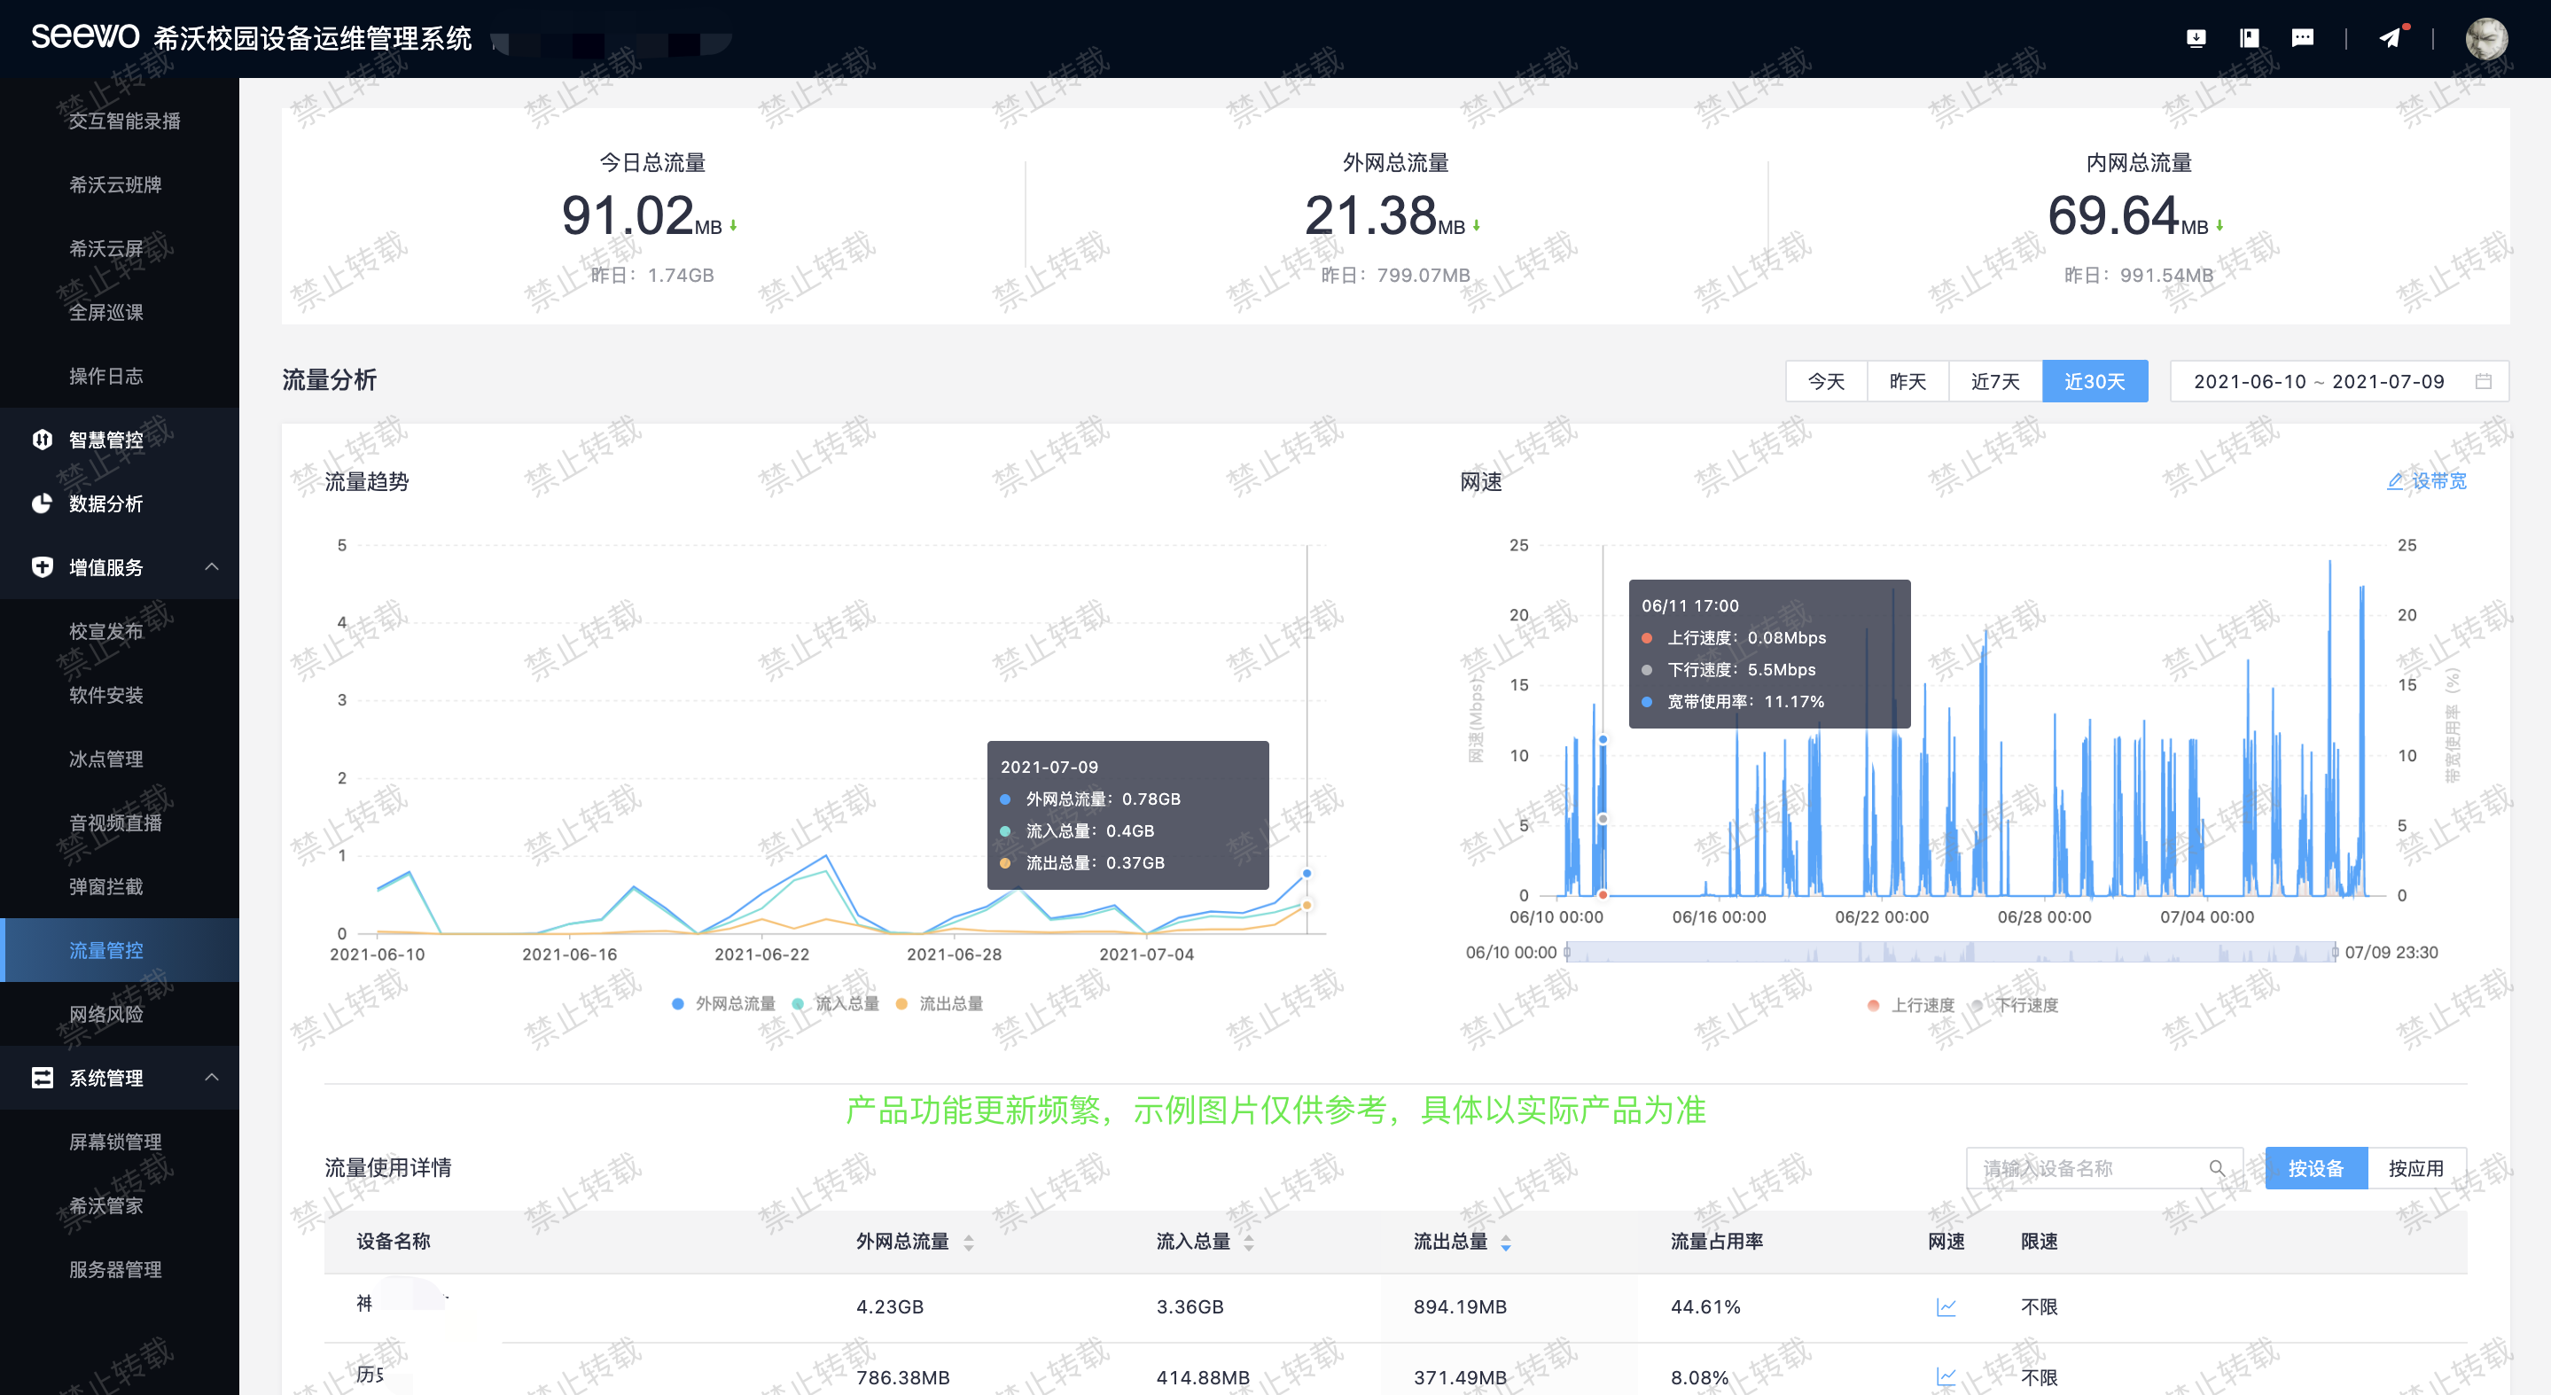Viewport: 2551px width, 1395px height.
Task: Click the seewo logo
Action: click(x=85, y=35)
